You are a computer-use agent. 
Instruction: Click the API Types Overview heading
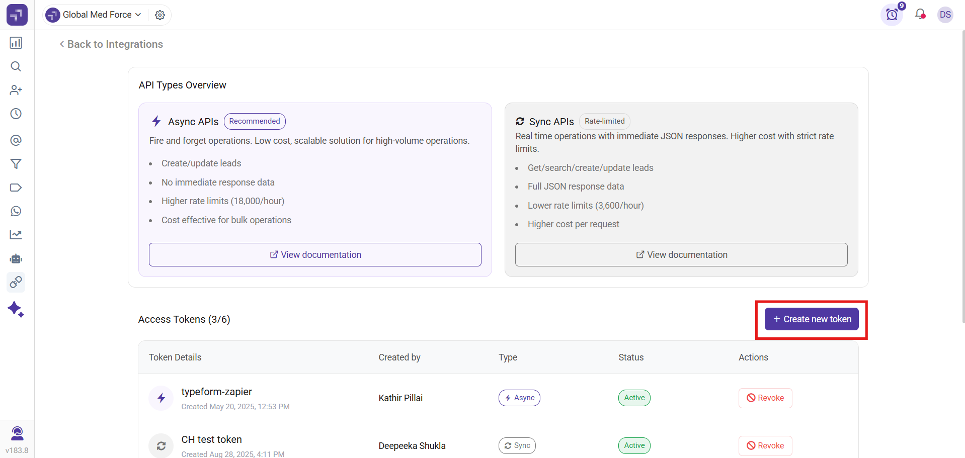coord(183,85)
